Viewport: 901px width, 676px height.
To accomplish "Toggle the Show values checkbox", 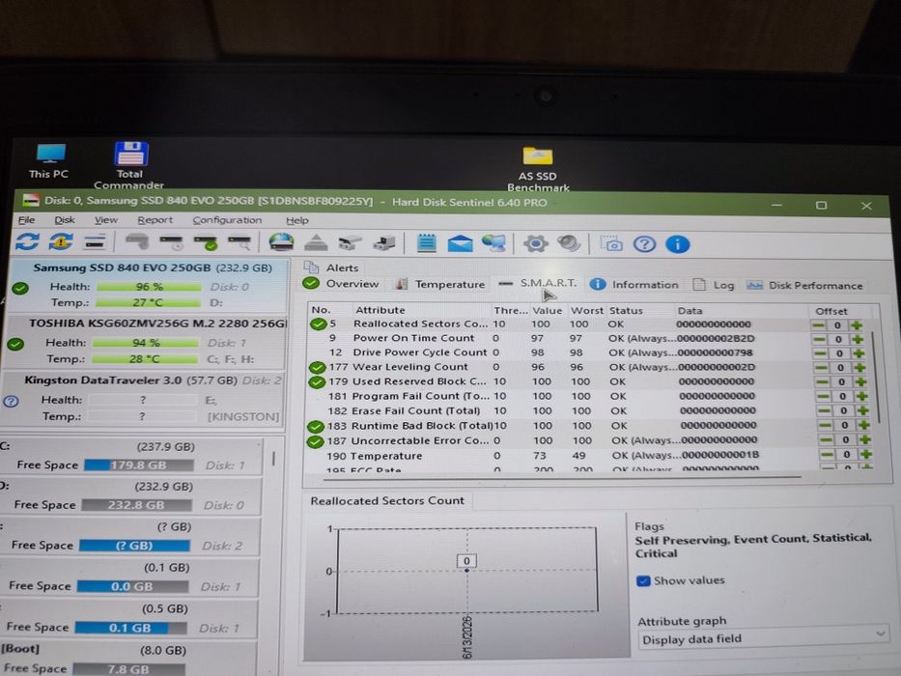I will pyautogui.click(x=643, y=580).
